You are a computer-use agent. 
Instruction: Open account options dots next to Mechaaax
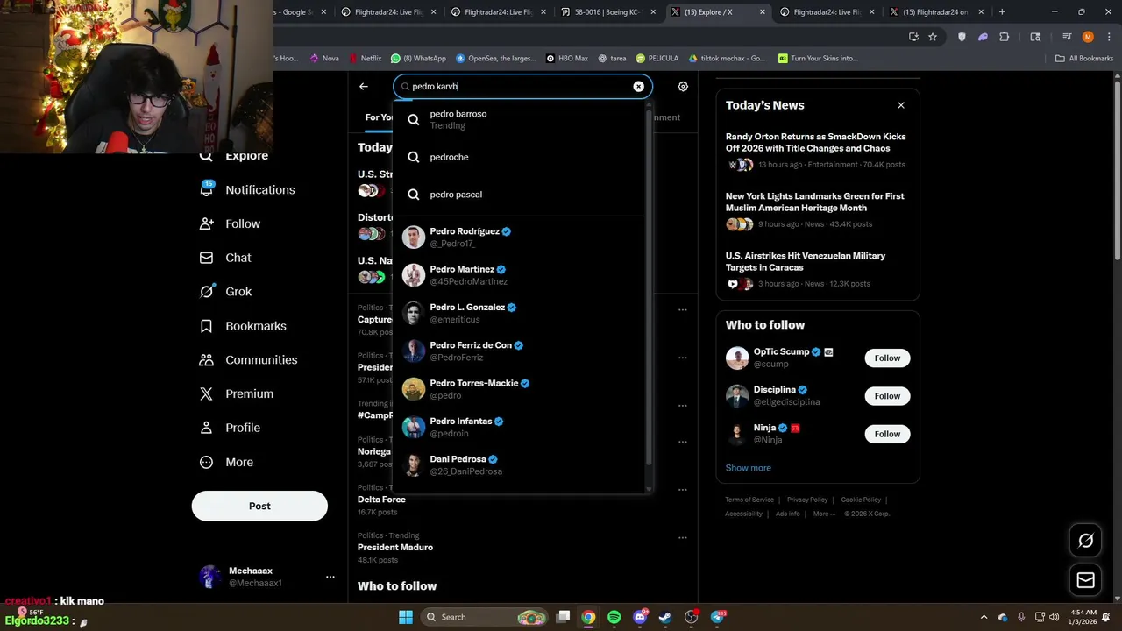(x=330, y=577)
